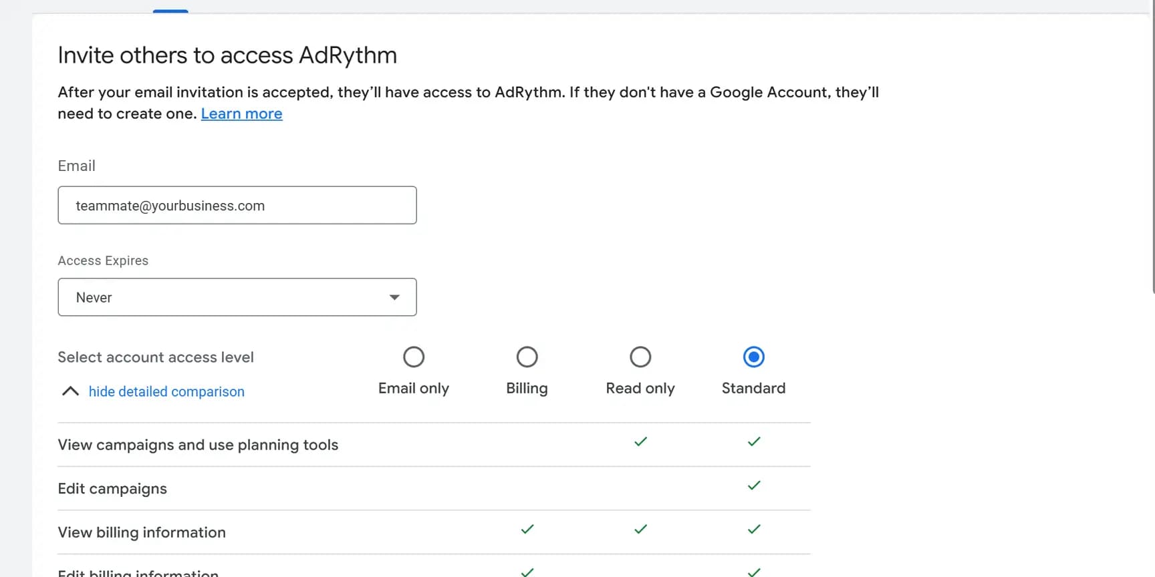Click Standard checkmark in View billing information row
Screen dimensions: 1155x577
[x=754, y=529]
